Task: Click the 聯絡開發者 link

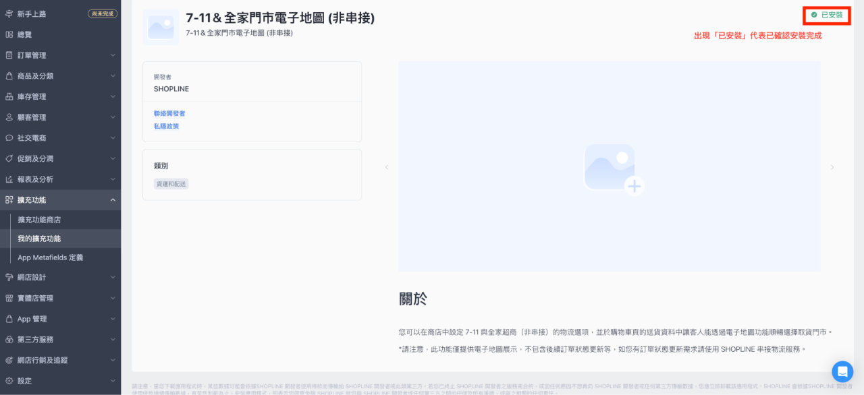Action: [169, 113]
